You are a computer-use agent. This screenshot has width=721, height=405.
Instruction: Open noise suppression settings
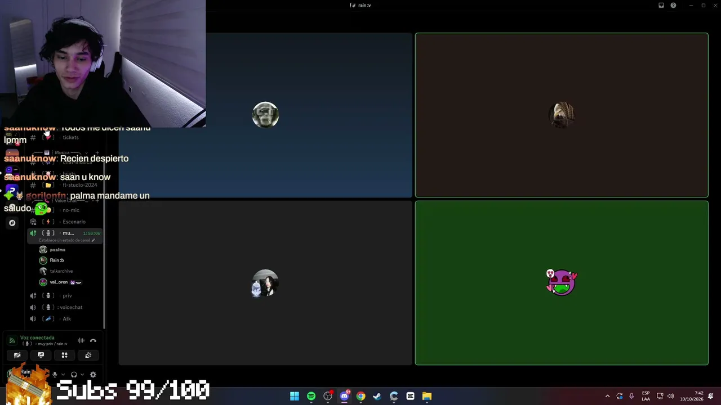tap(81, 340)
